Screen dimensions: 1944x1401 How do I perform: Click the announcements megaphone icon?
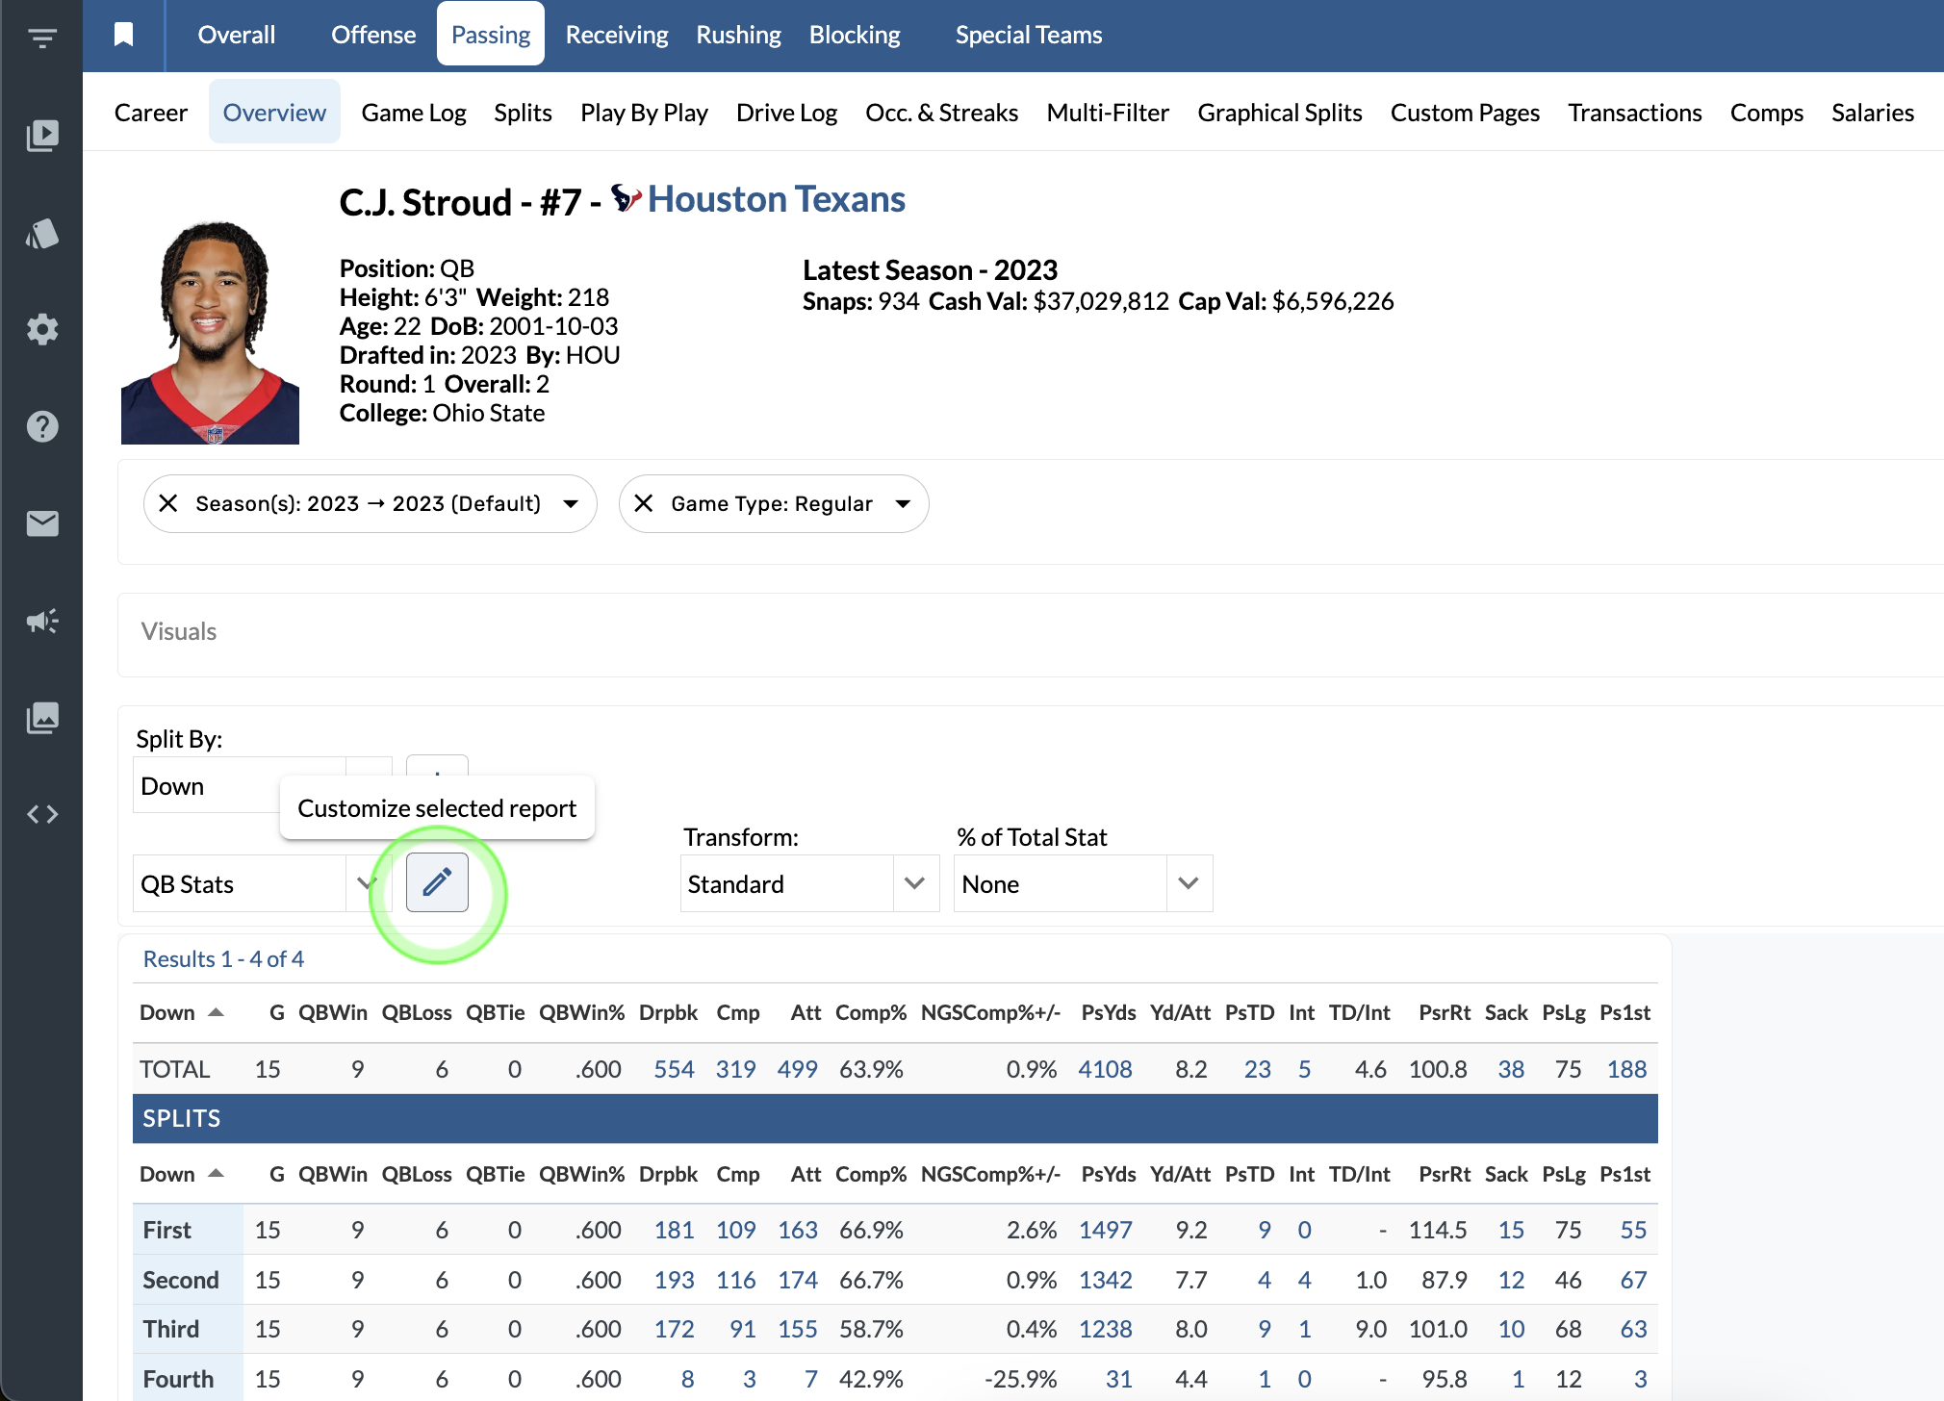(x=42, y=621)
